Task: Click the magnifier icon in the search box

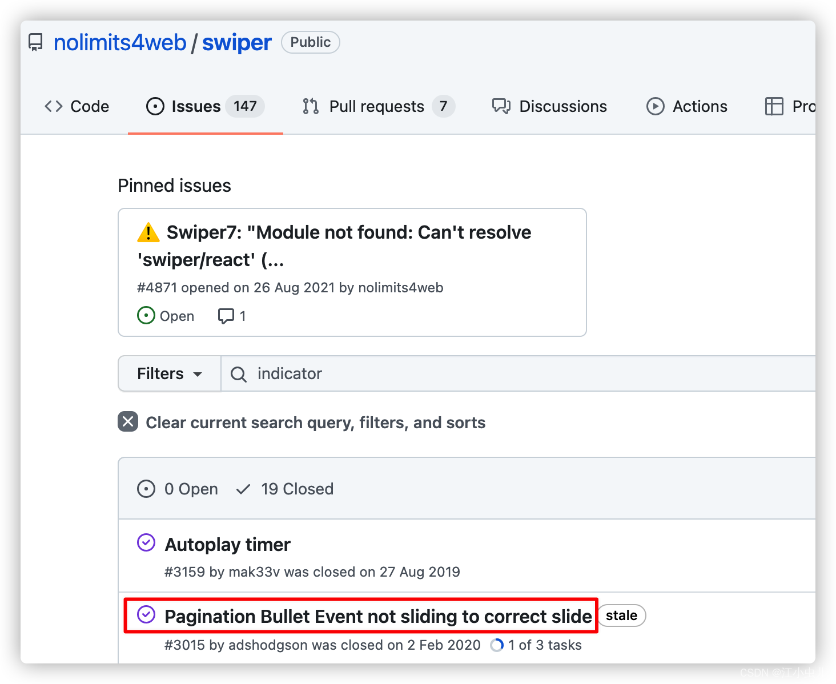Action: pyautogui.click(x=238, y=374)
